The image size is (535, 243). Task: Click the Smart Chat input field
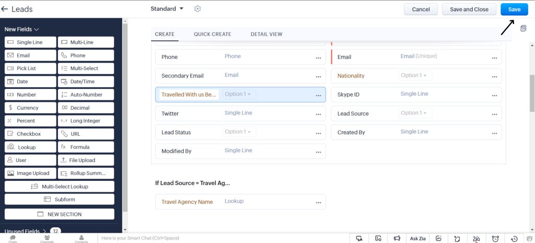(x=209, y=238)
